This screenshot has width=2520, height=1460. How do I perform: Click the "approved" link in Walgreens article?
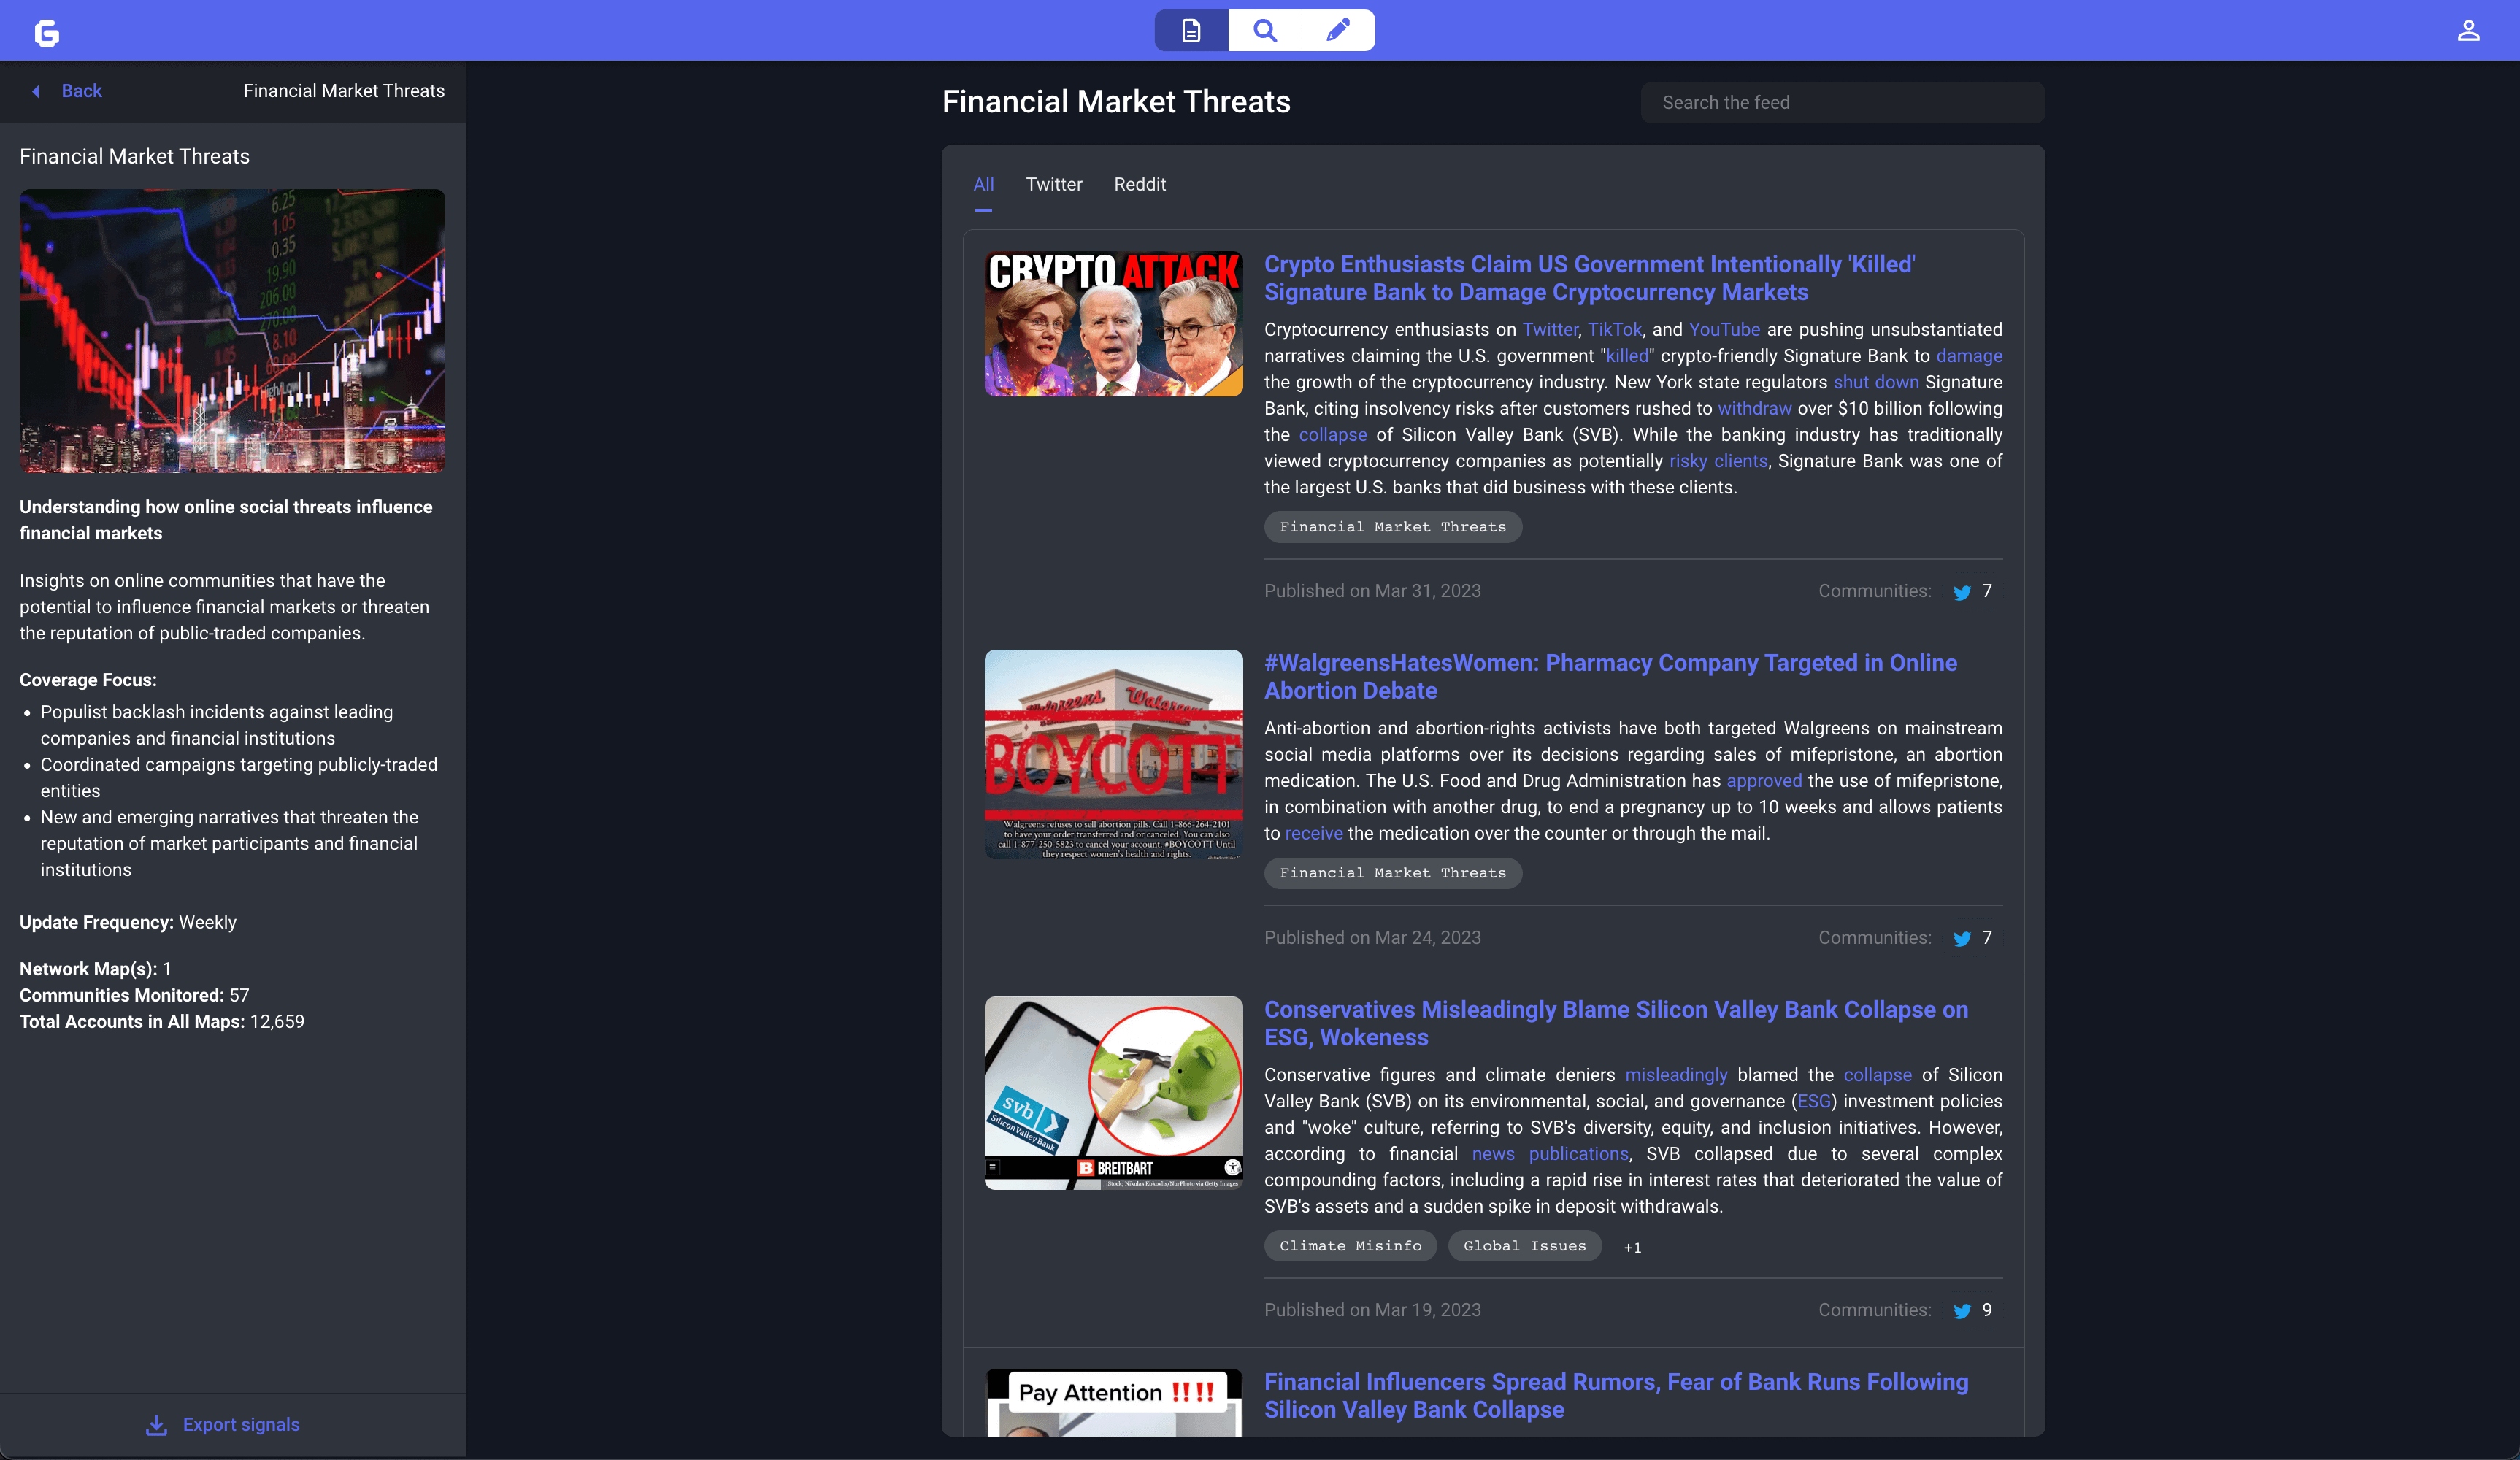click(x=1764, y=781)
